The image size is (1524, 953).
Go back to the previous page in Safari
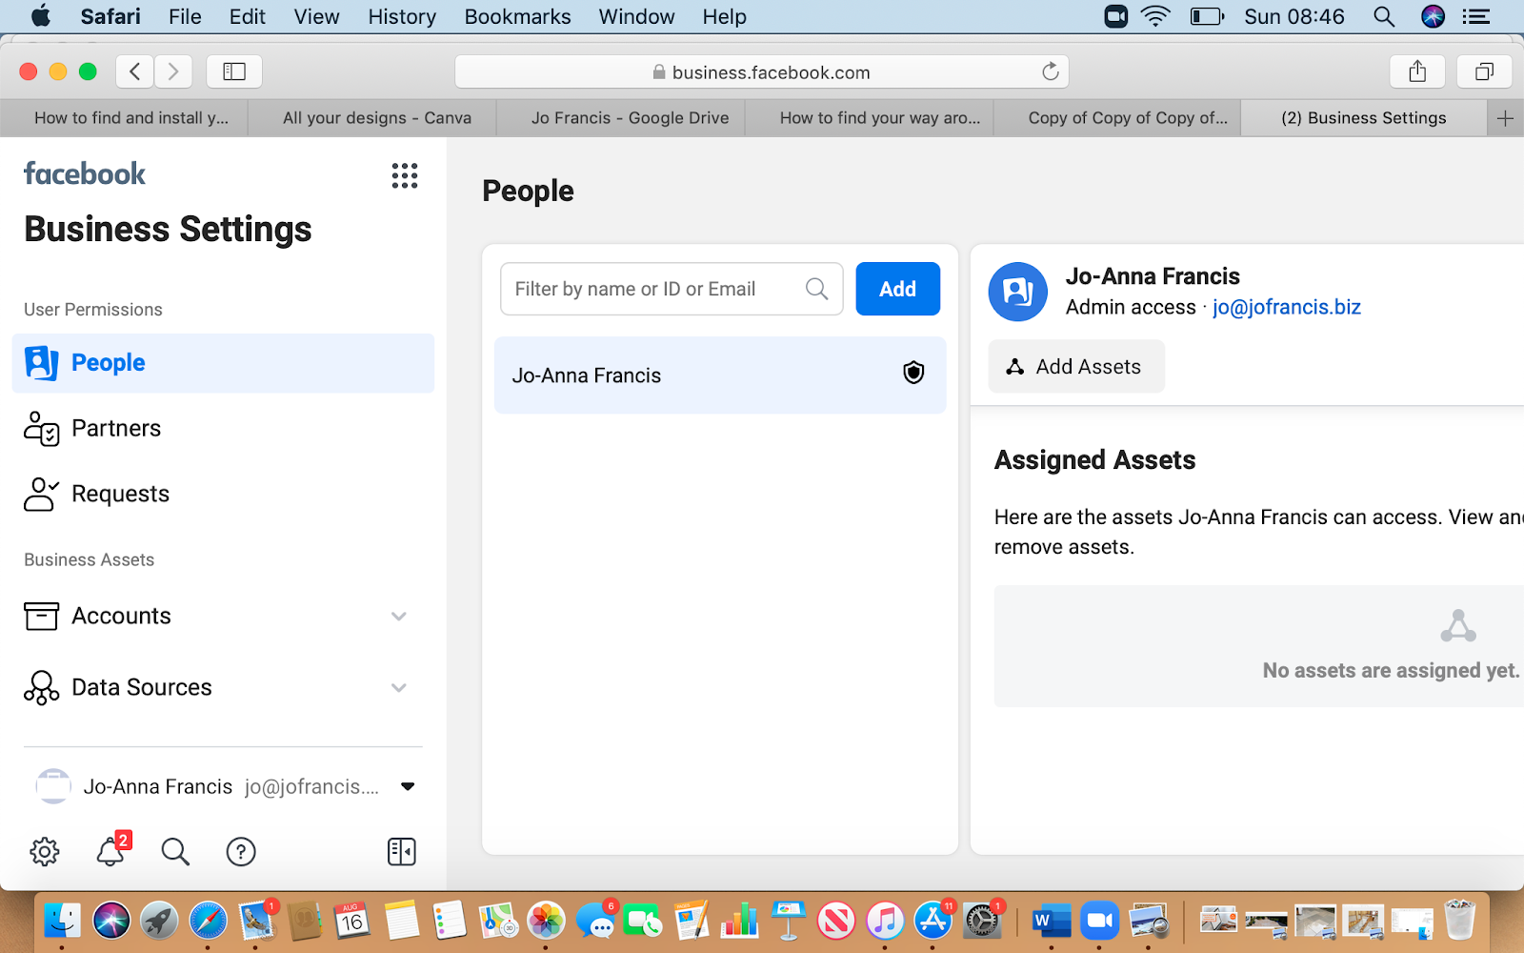[135, 71]
